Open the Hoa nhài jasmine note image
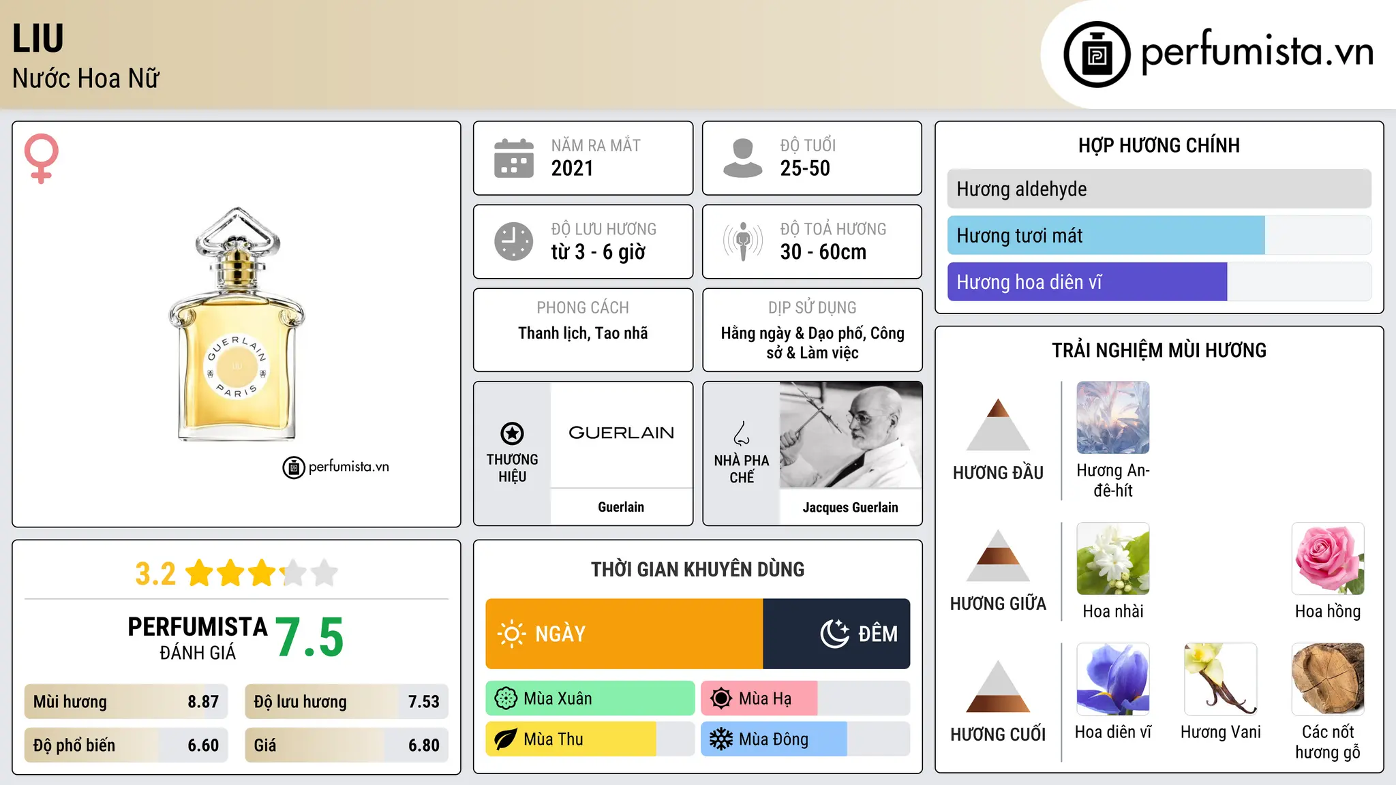The image size is (1396, 785). click(x=1113, y=559)
